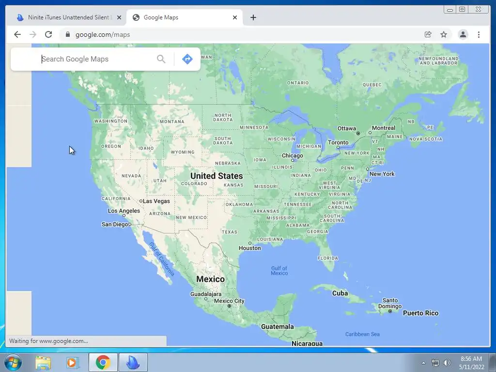Bookmark this page with star icon
The width and height of the screenshot is (496, 372).
click(x=444, y=34)
